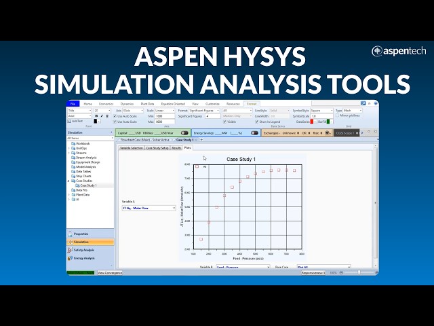The width and height of the screenshot is (434, 326).
Task: Switch to Variable Selection tab
Action: point(132,148)
